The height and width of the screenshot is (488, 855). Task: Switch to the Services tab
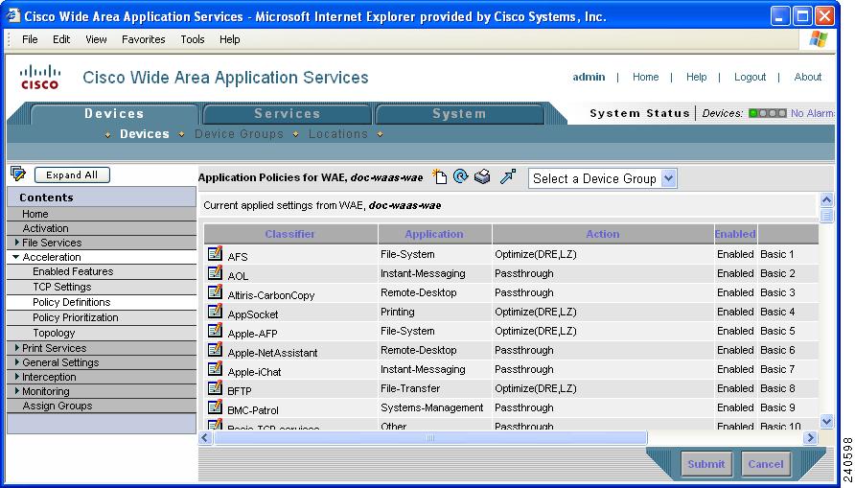click(287, 114)
